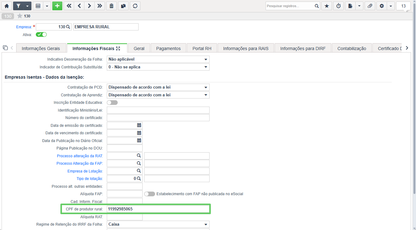This screenshot has width=416, height=230.
Task: Click Tipo de lotação link
Action: 90,179
